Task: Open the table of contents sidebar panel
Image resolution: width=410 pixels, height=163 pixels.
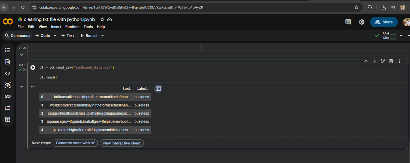Action: 8,50
